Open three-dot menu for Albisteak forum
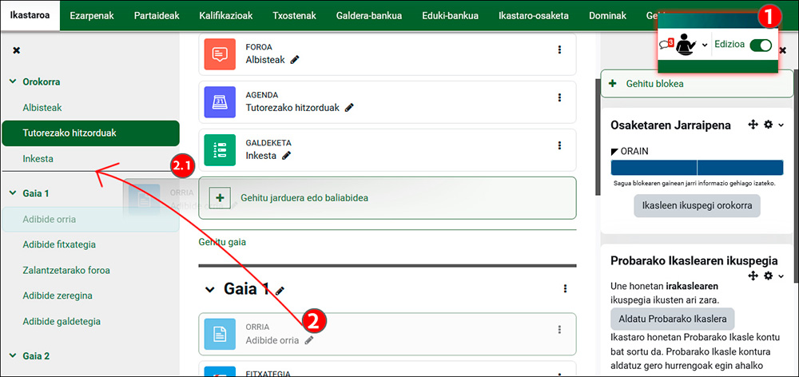This screenshot has width=799, height=377. coord(559,50)
